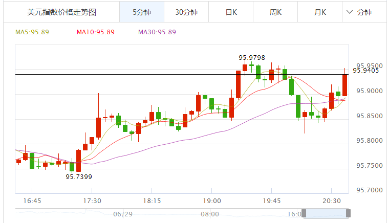
Task: Open the 日K daily candlestick view
Action: (231, 12)
